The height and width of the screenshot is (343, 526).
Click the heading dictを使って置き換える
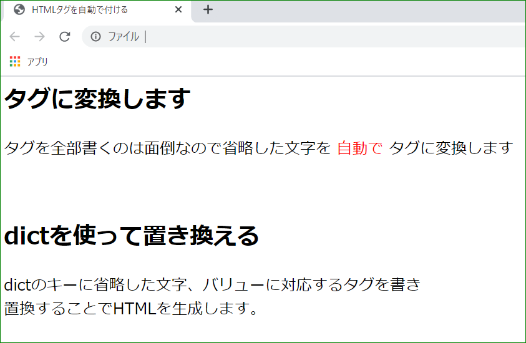pyautogui.click(x=131, y=236)
